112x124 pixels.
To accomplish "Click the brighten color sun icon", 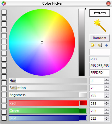I will [93, 45].
